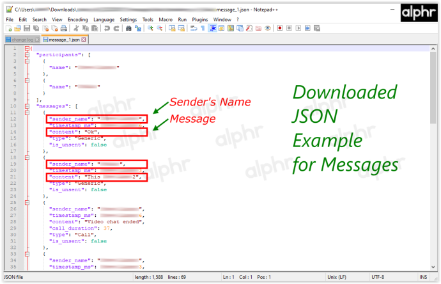Create a new file with the New icon
Image resolution: width=441 pixels, height=284 pixels.
point(9,28)
